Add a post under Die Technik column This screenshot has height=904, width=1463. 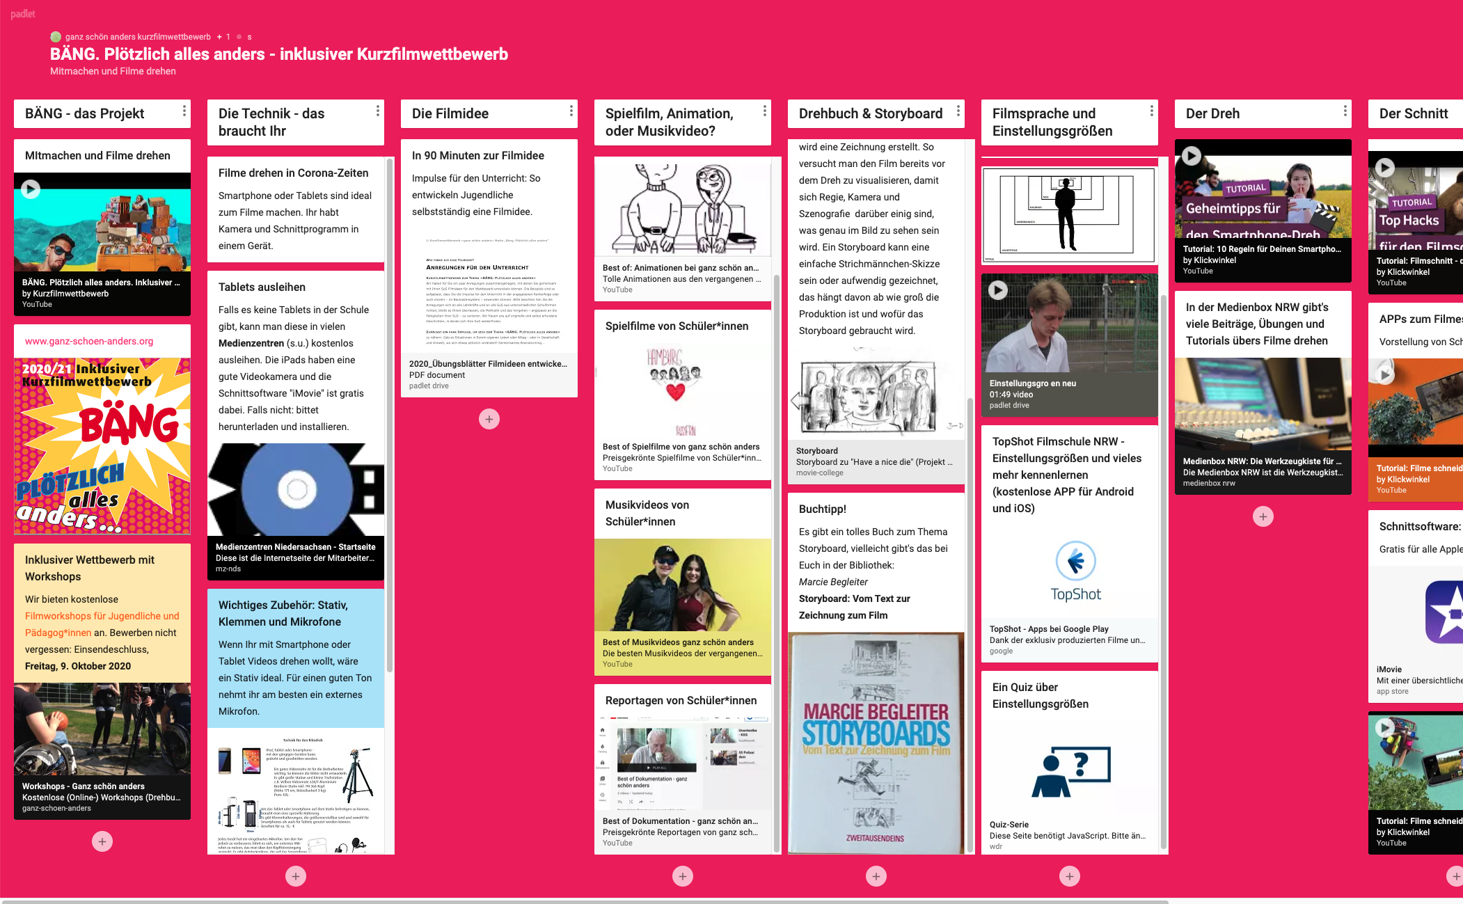296,876
